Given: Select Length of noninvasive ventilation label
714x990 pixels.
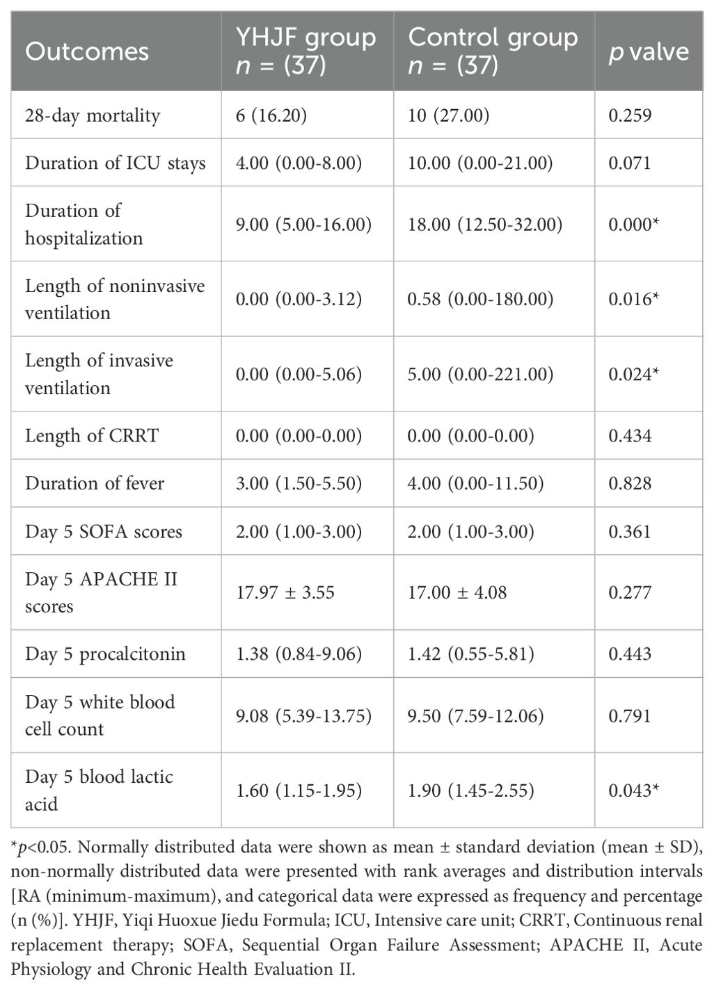Looking at the screenshot, I should point(115,299).
